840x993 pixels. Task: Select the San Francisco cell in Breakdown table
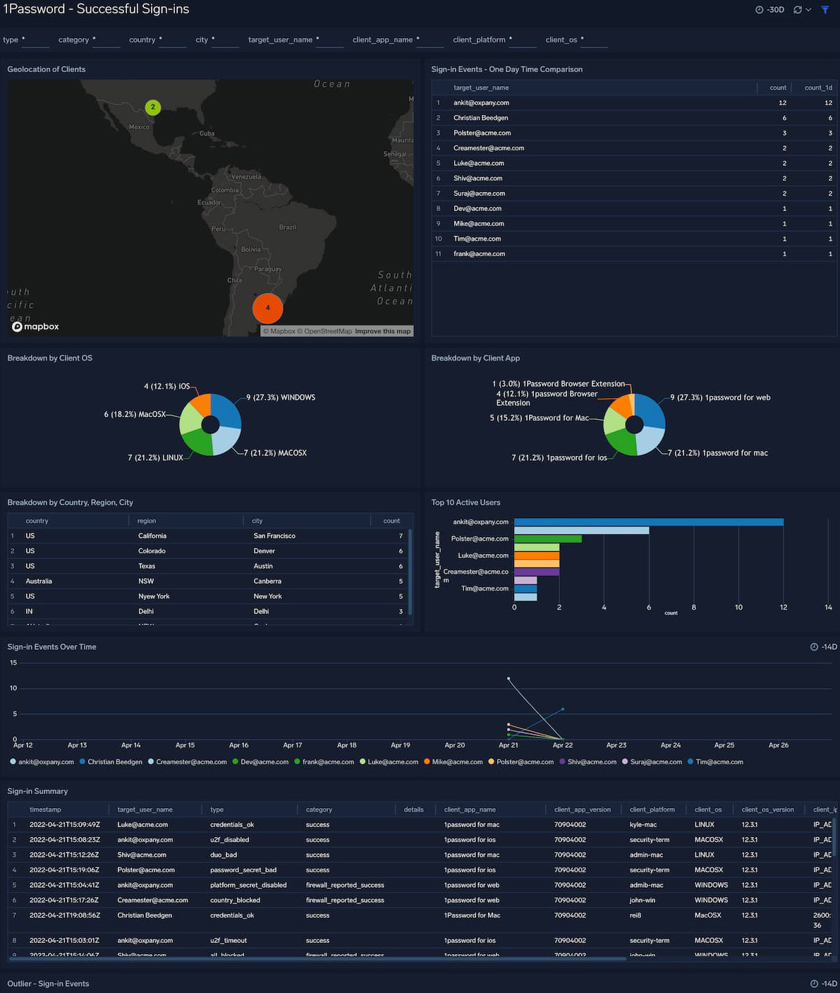(274, 536)
